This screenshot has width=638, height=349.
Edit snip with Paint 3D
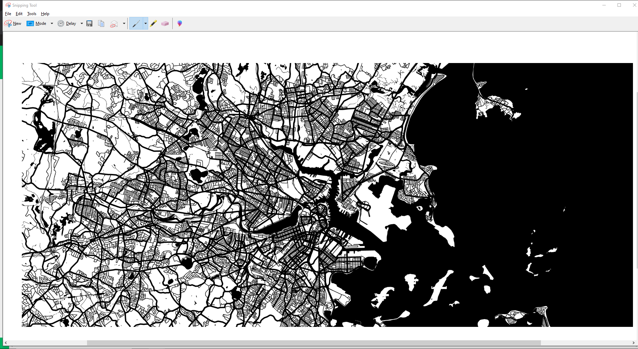[179, 23]
